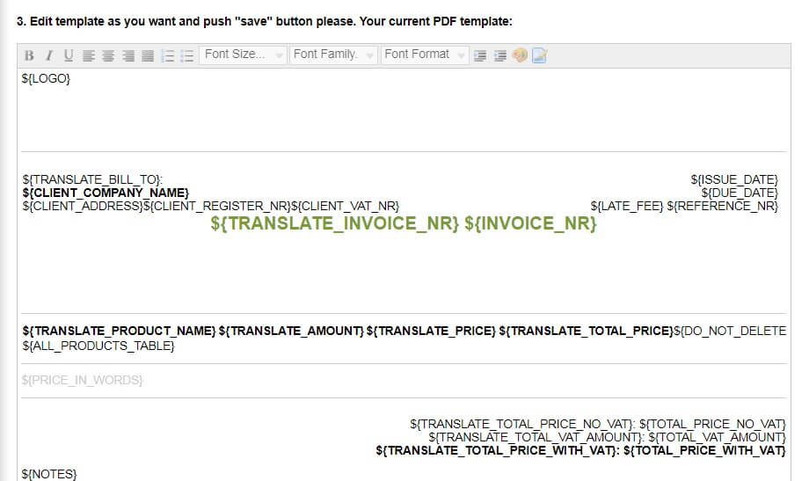Click bold ${CLIENT_COMPANY_NAME} placeholder
The width and height of the screenshot is (809, 481).
[x=106, y=193]
